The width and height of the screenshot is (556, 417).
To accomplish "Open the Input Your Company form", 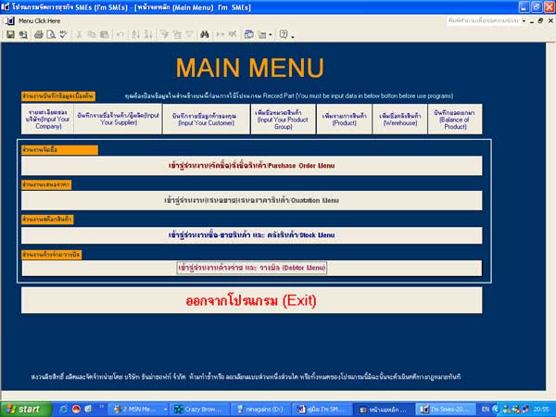I will coord(46,118).
